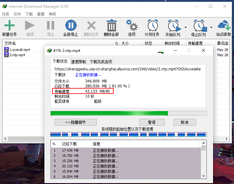Expand the 开始队列 dropdown arrow

pos(186,27)
